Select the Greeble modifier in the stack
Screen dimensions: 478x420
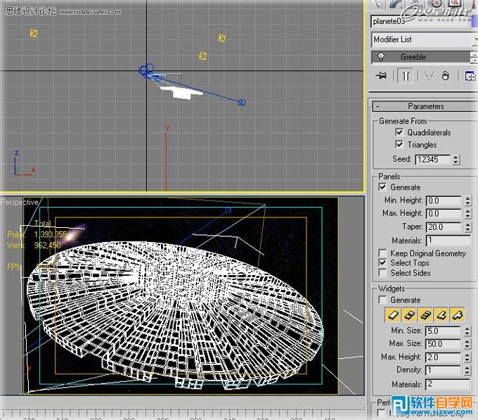[x=420, y=57]
